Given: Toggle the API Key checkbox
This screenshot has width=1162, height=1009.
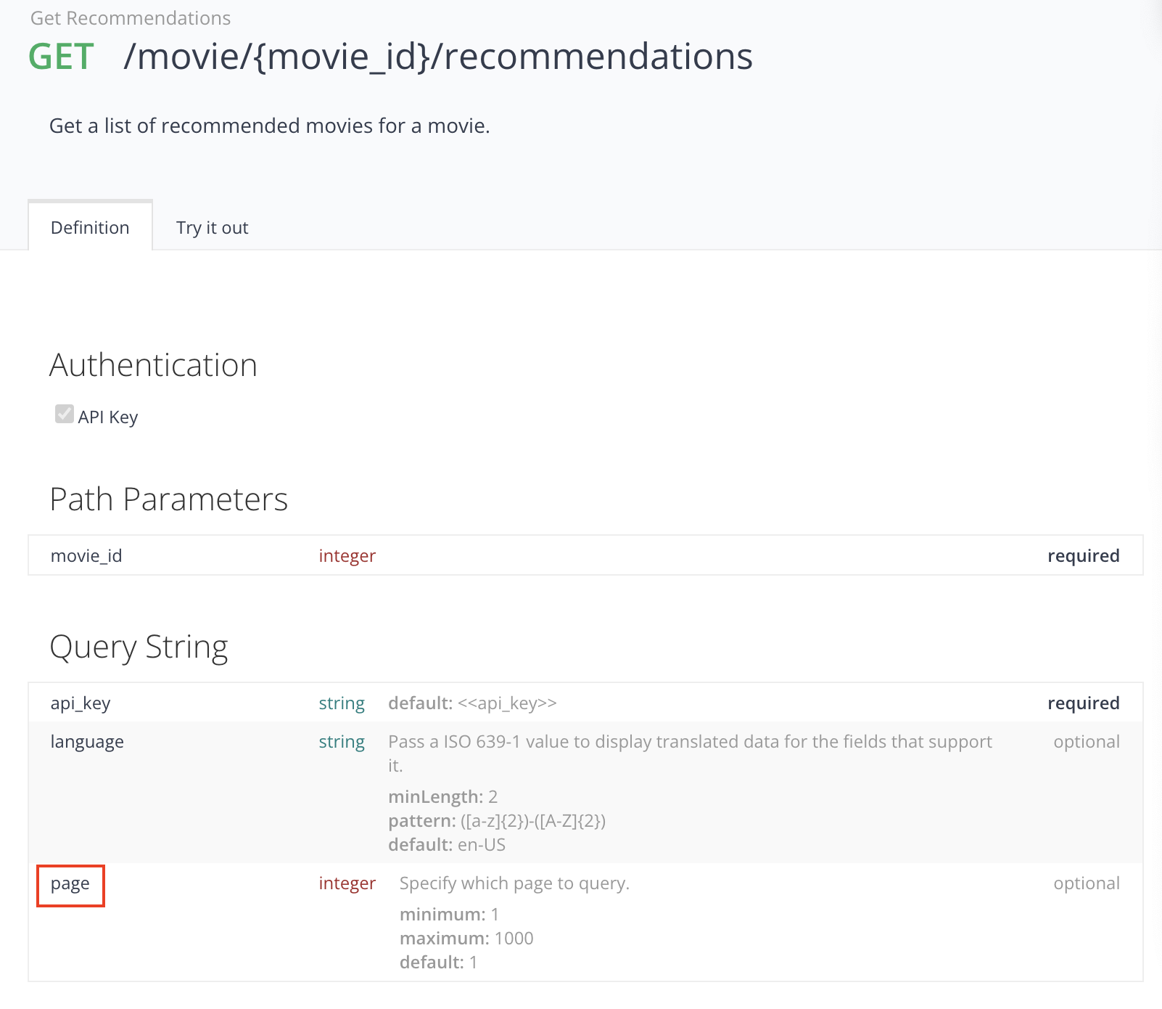Looking at the screenshot, I should 64,414.
